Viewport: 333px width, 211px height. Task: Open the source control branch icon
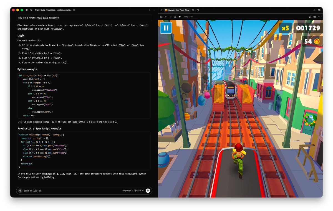pyautogui.click(x=161, y=10)
